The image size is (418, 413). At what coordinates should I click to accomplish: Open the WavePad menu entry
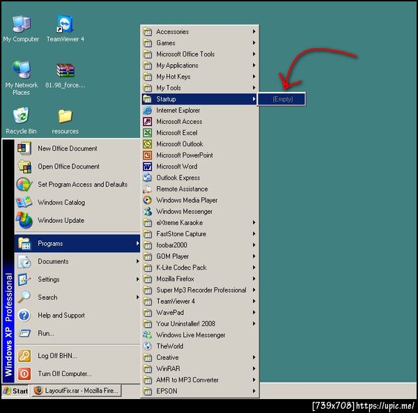pyautogui.click(x=200, y=313)
